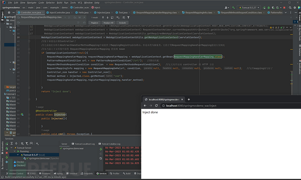Go to previous search occurrence arrow
The height and width of the screenshot is (180, 301).
pos(103,17)
